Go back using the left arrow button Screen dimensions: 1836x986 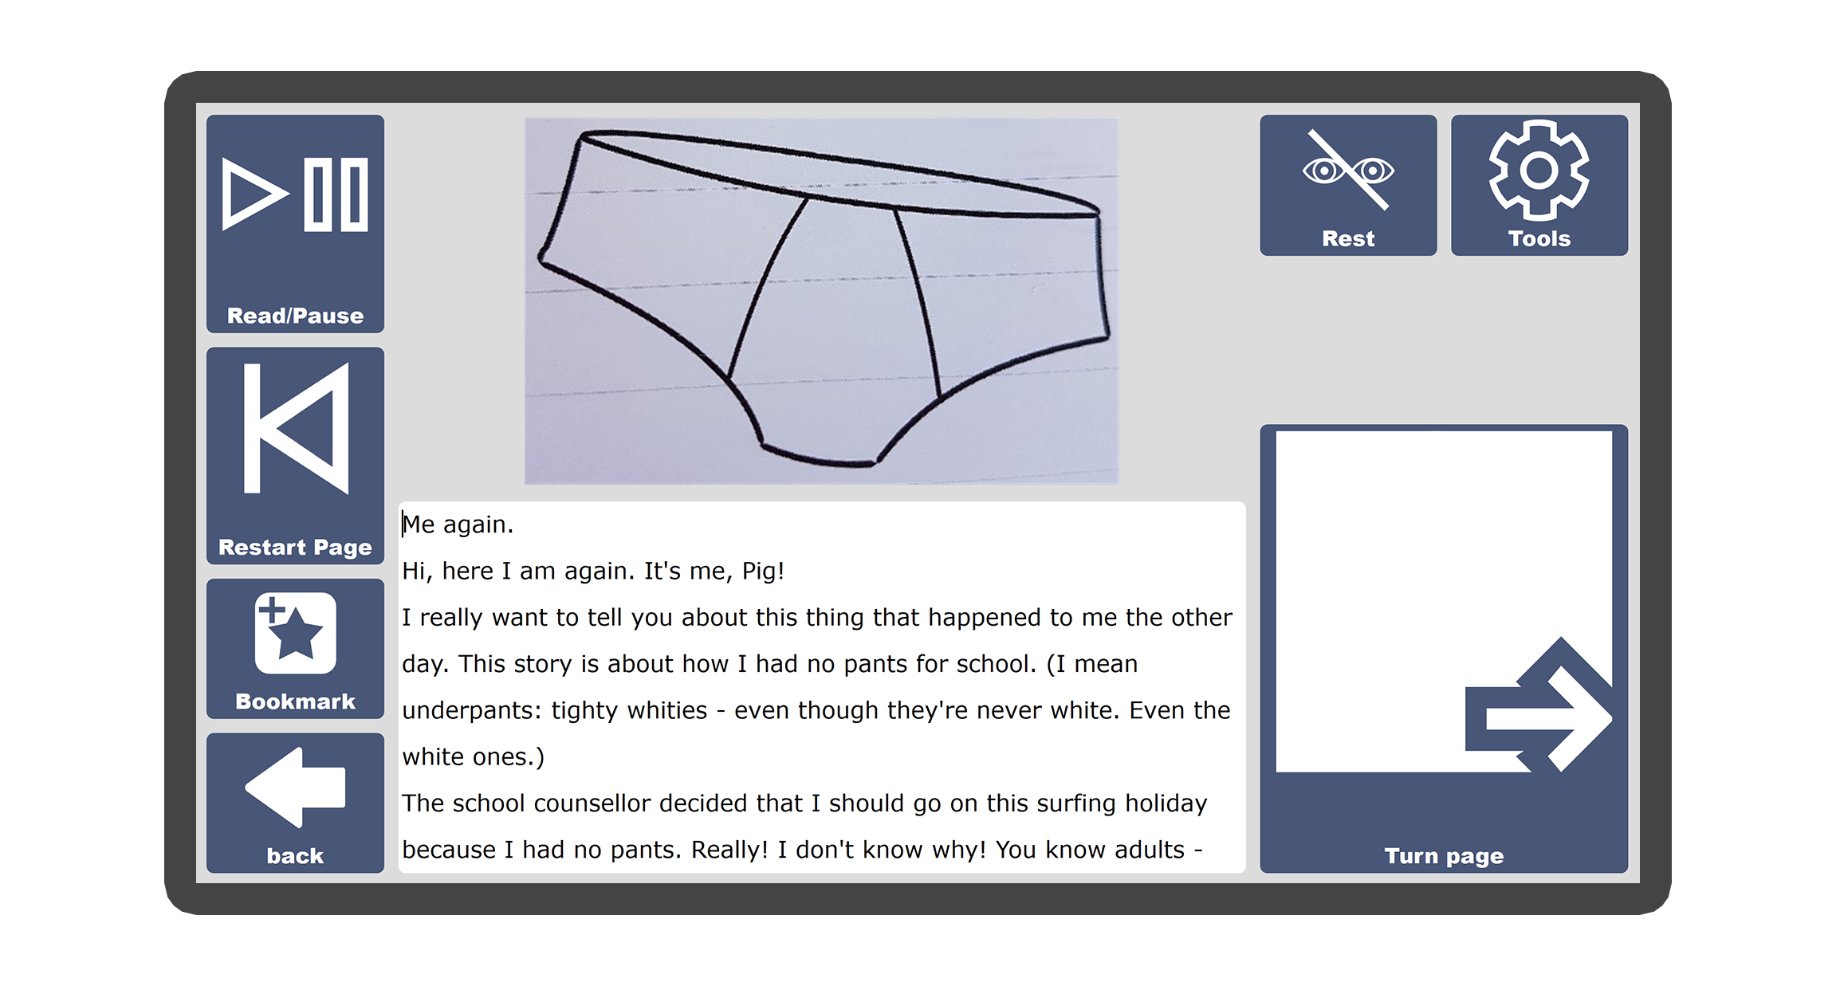(x=295, y=803)
